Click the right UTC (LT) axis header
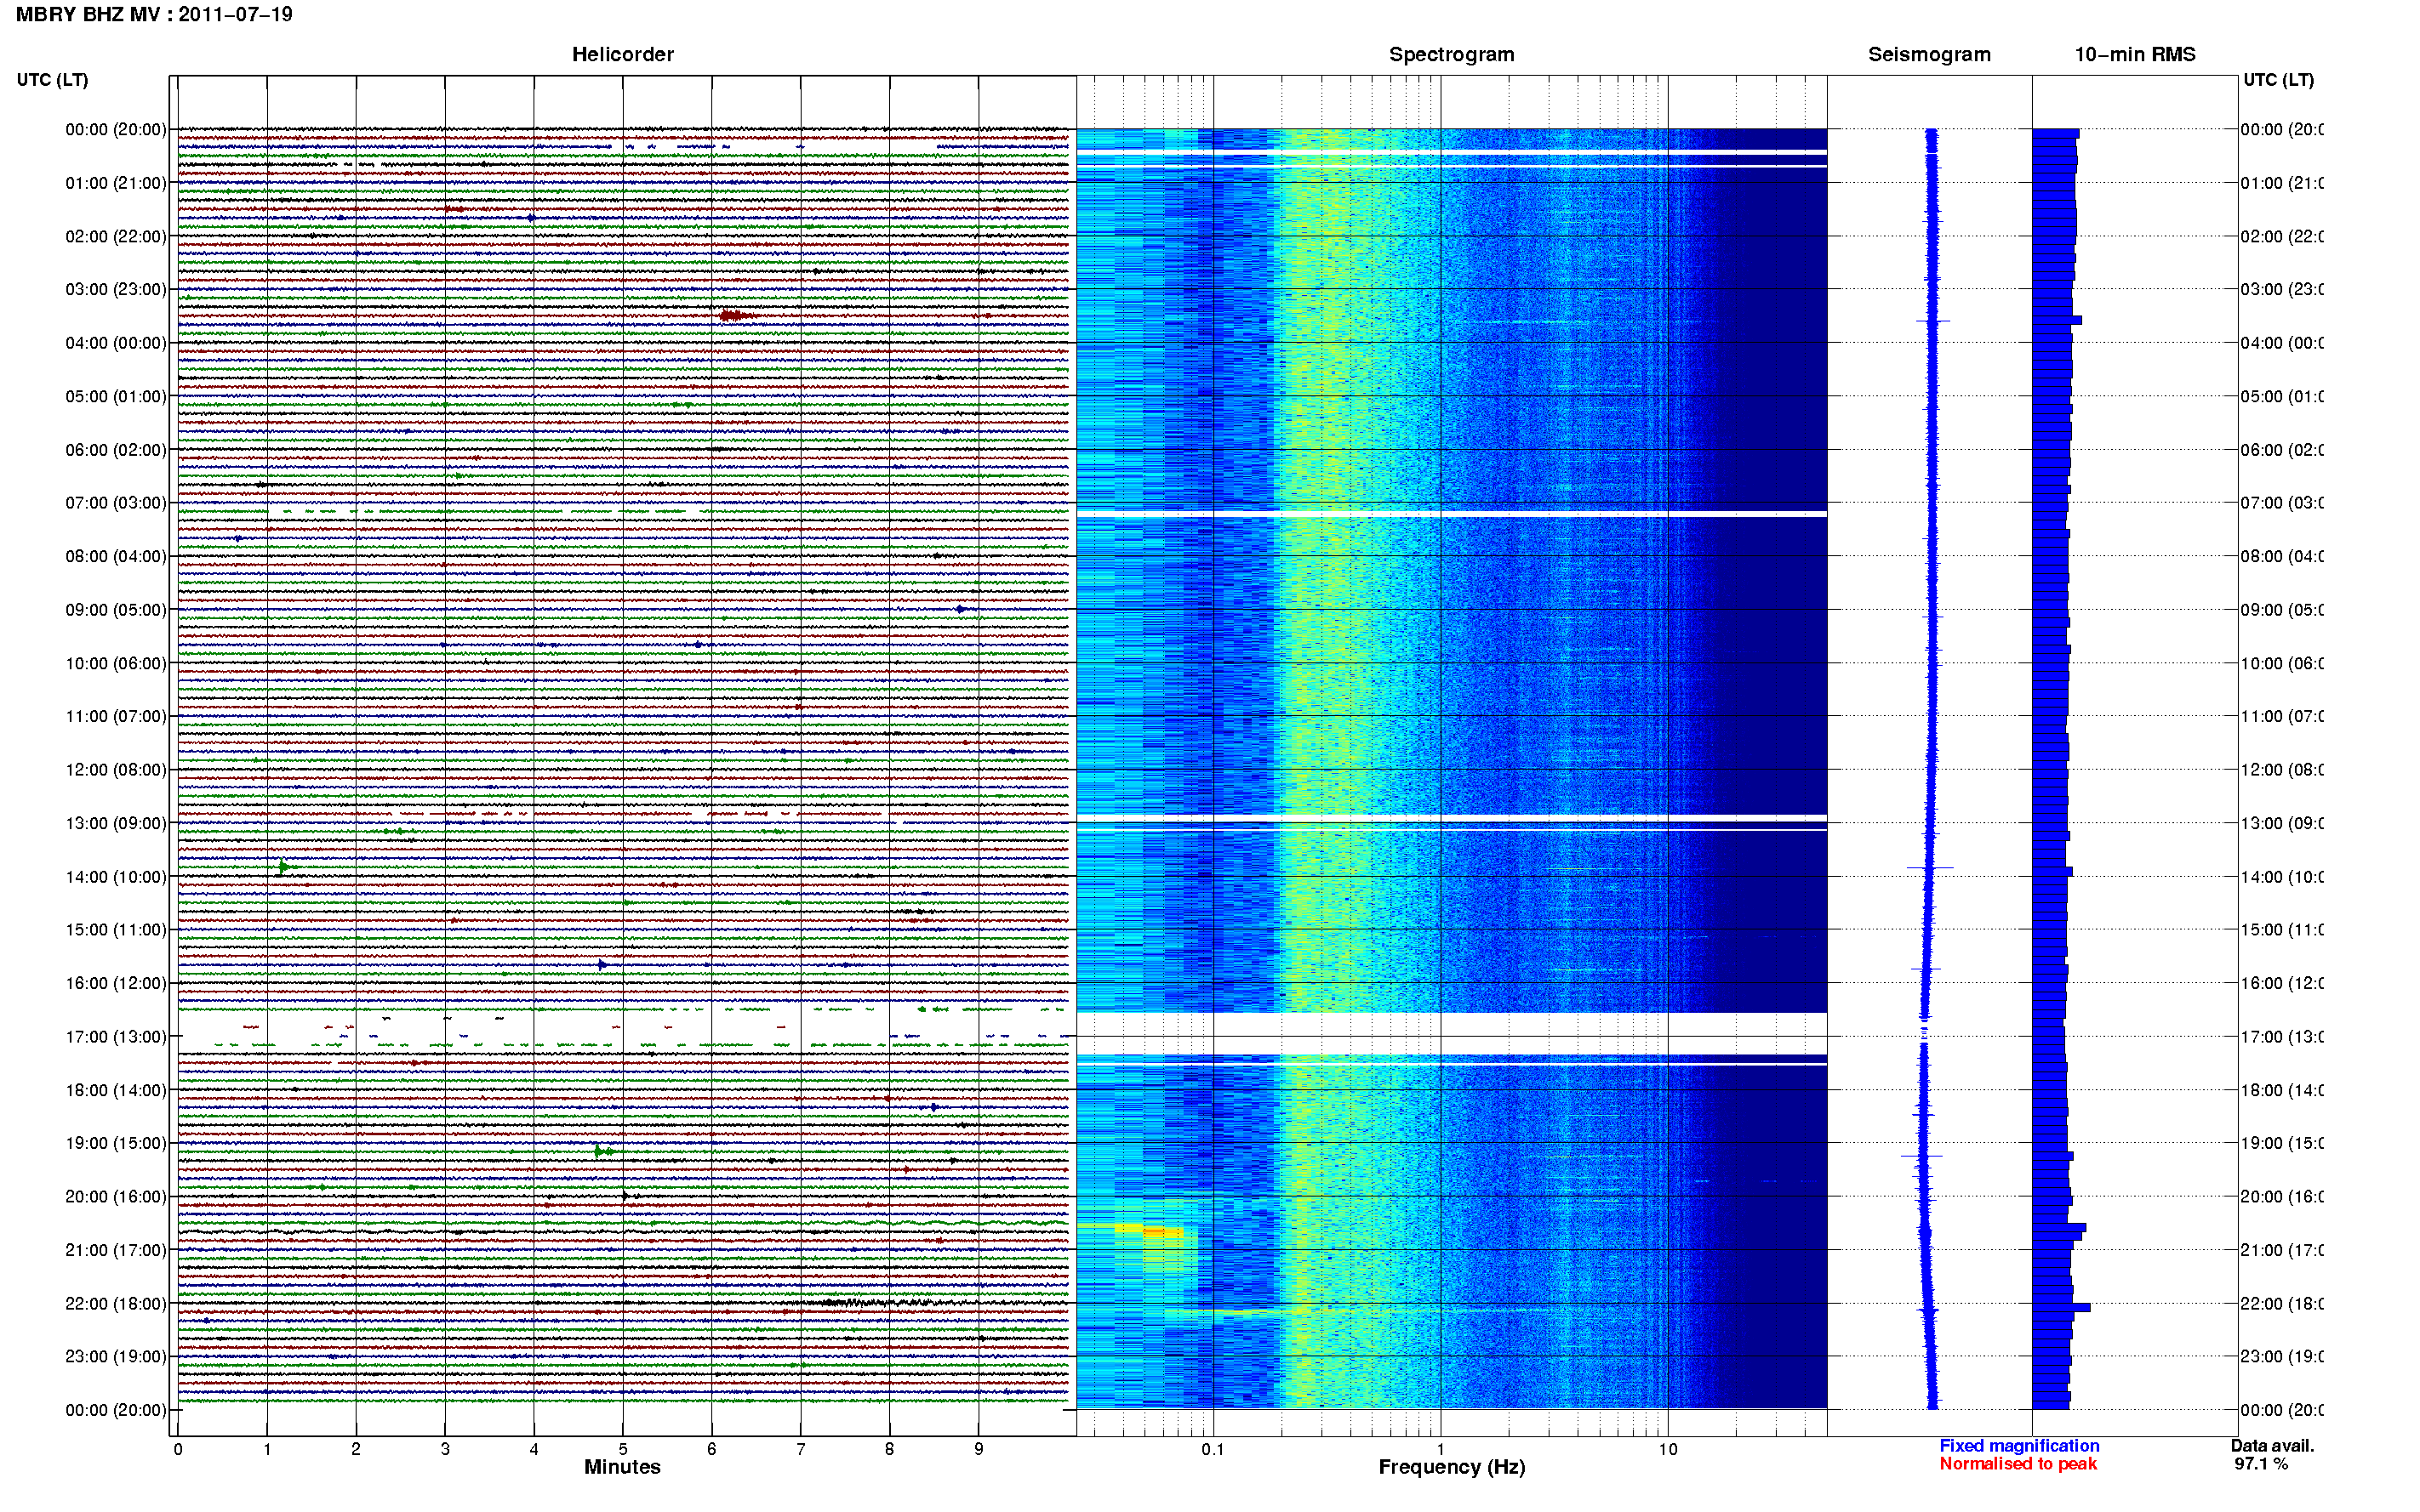Image resolution: width=2420 pixels, height=1512 pixels. click(x=2278, y=80)
